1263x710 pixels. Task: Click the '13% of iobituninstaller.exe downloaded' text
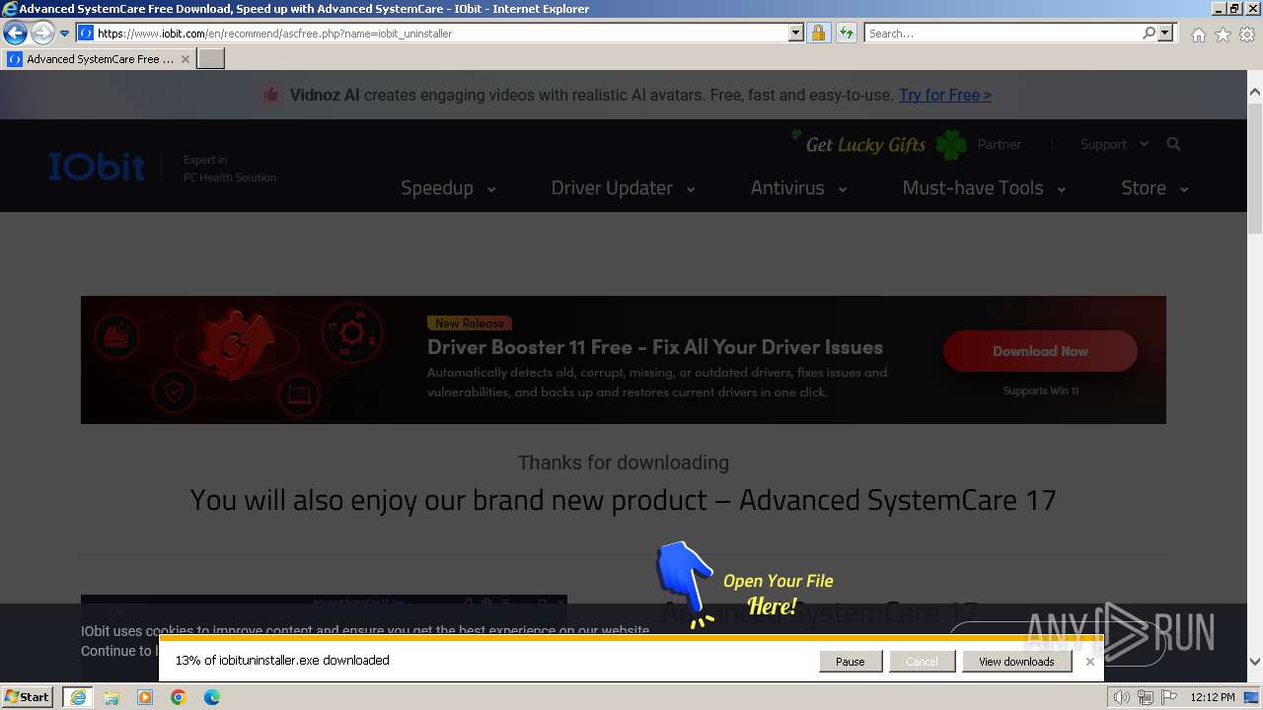[x=282, y=660]
